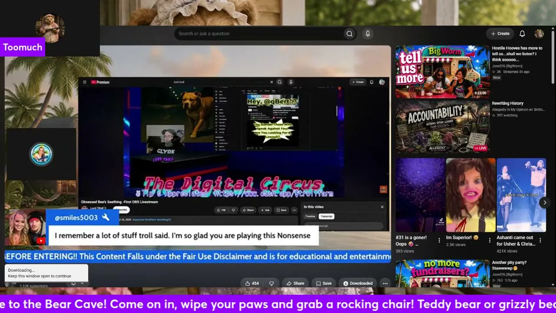The width and height of the screenshot is (556, 313).
Task: Click the '397 watching' count
Action: pyautogui.click(x=505, y=115)
